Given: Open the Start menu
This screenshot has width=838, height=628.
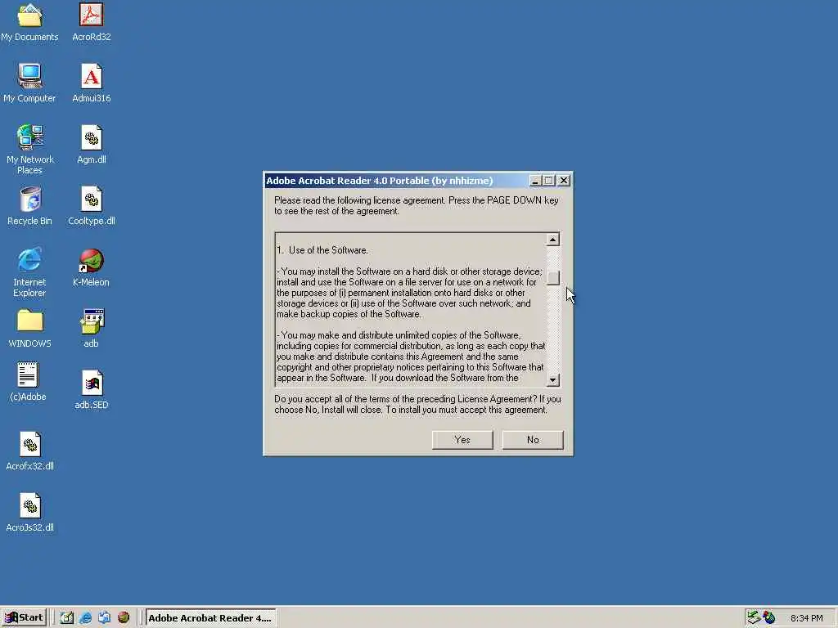Looking at the screenshot, I should [x=24, y=618].
